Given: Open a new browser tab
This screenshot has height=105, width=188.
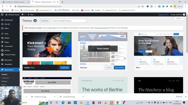Looking at the screenshot, I should coord(62,2).
